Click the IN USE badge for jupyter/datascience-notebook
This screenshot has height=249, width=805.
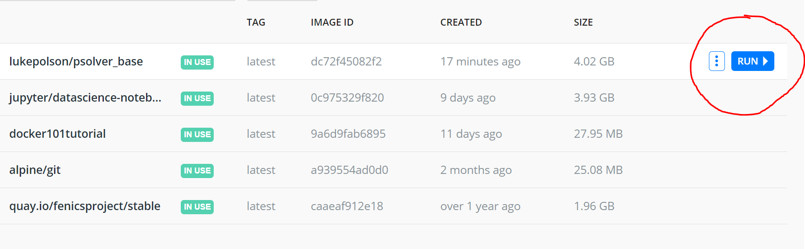click(x=197, y=98)
